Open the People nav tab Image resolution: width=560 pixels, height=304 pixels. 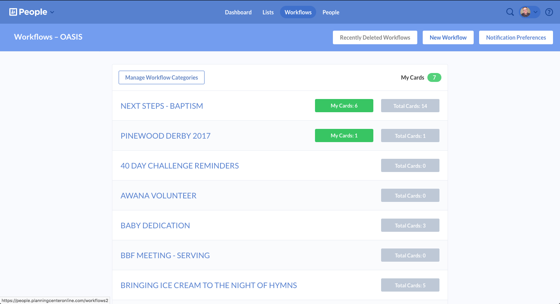(331, 12)
